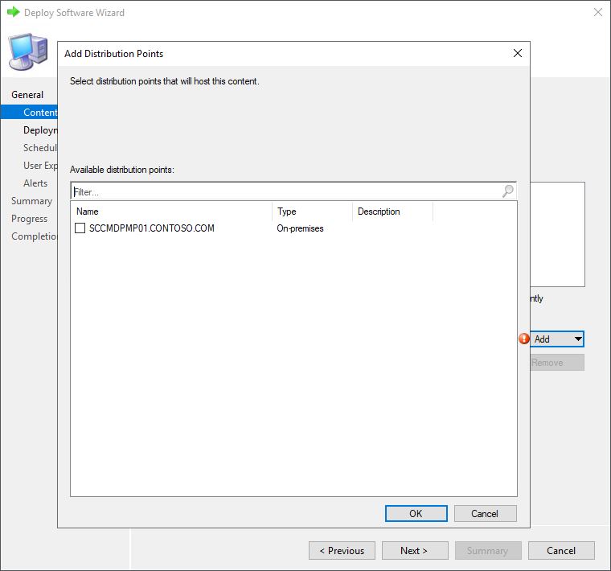Select the Progress step in wizard sidebar
Screen dimensions: 611x571
click(x=29, y=219)
